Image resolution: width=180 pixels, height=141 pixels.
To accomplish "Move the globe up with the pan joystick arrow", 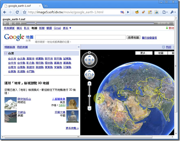I will coord(90,71).
